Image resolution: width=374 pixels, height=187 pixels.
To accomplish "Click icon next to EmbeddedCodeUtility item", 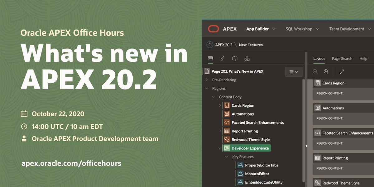I will pyautogui.click(x=240, y=182).
